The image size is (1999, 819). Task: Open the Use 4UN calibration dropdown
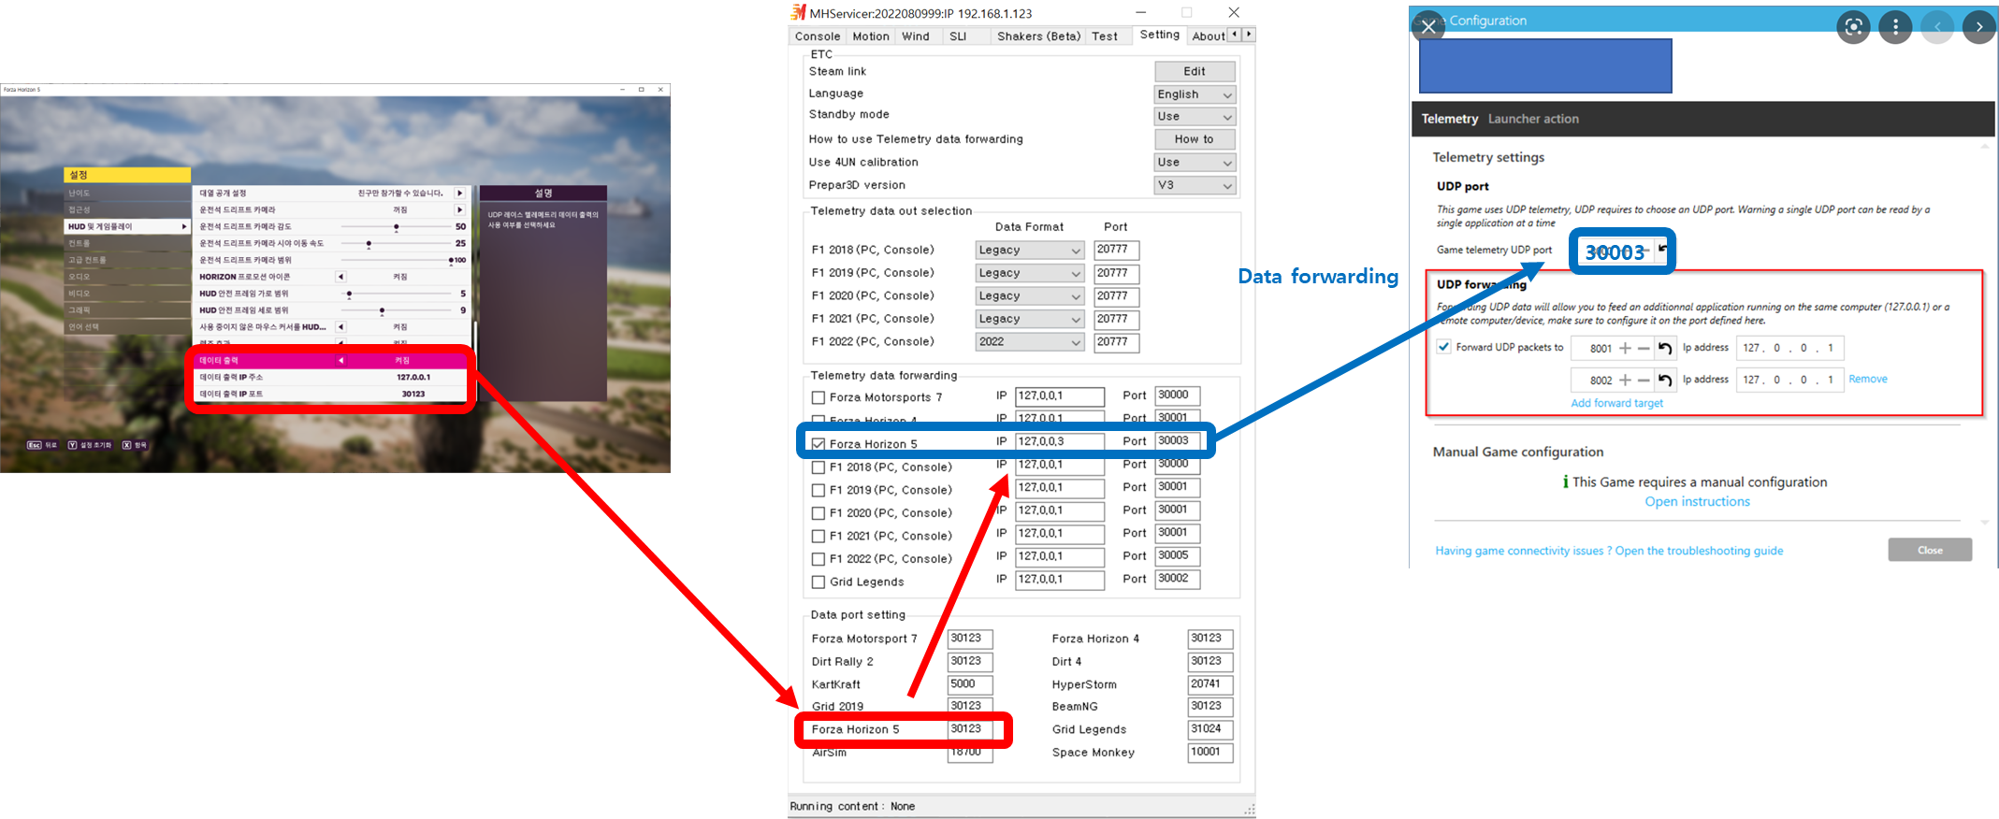1195,163
